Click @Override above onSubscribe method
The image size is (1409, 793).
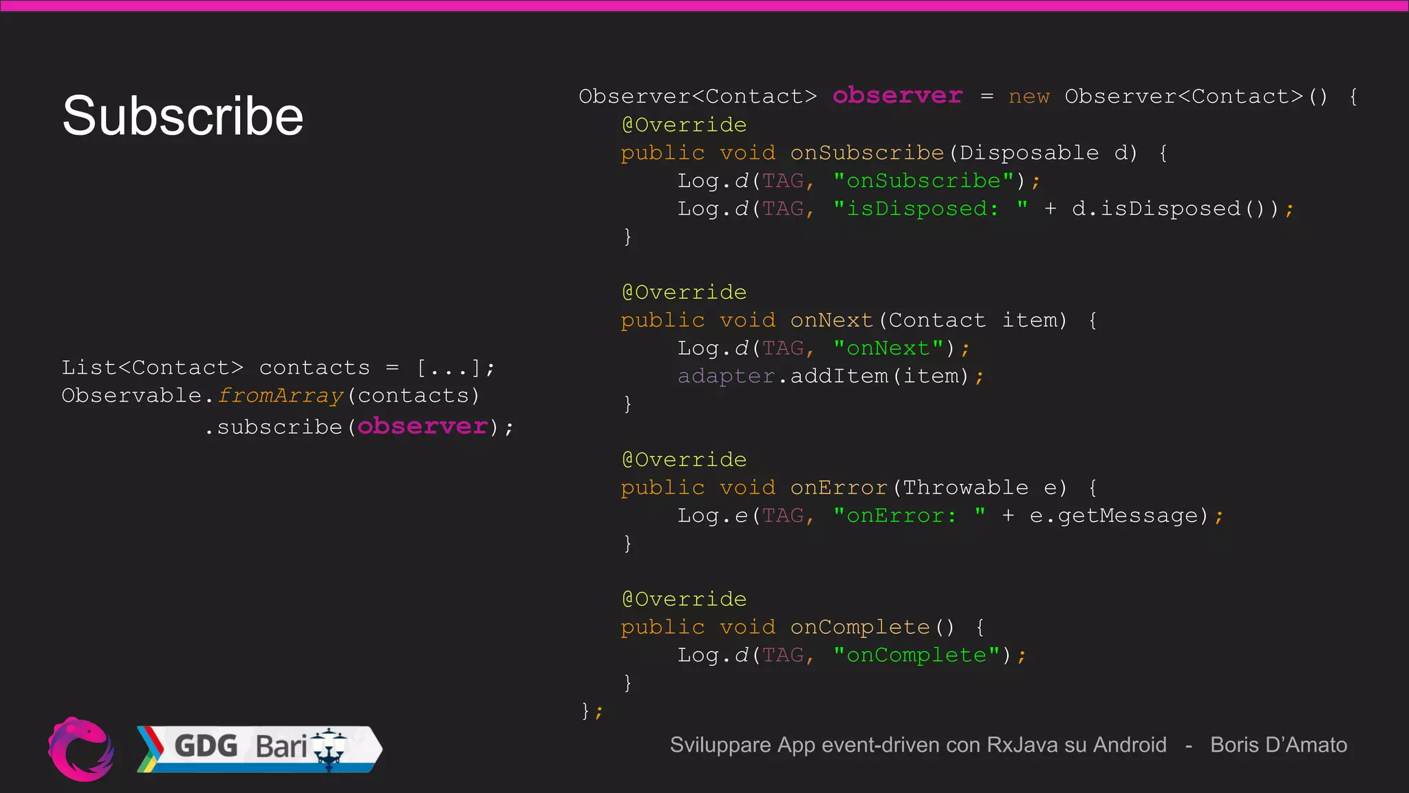pyautogui.click(x=685, y=125)
